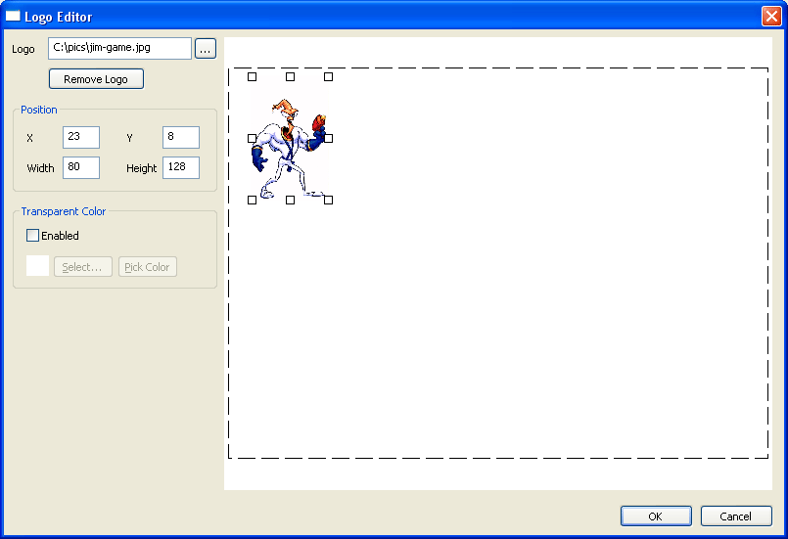Click the browse (...) button next to Logo path

(205, 49)
